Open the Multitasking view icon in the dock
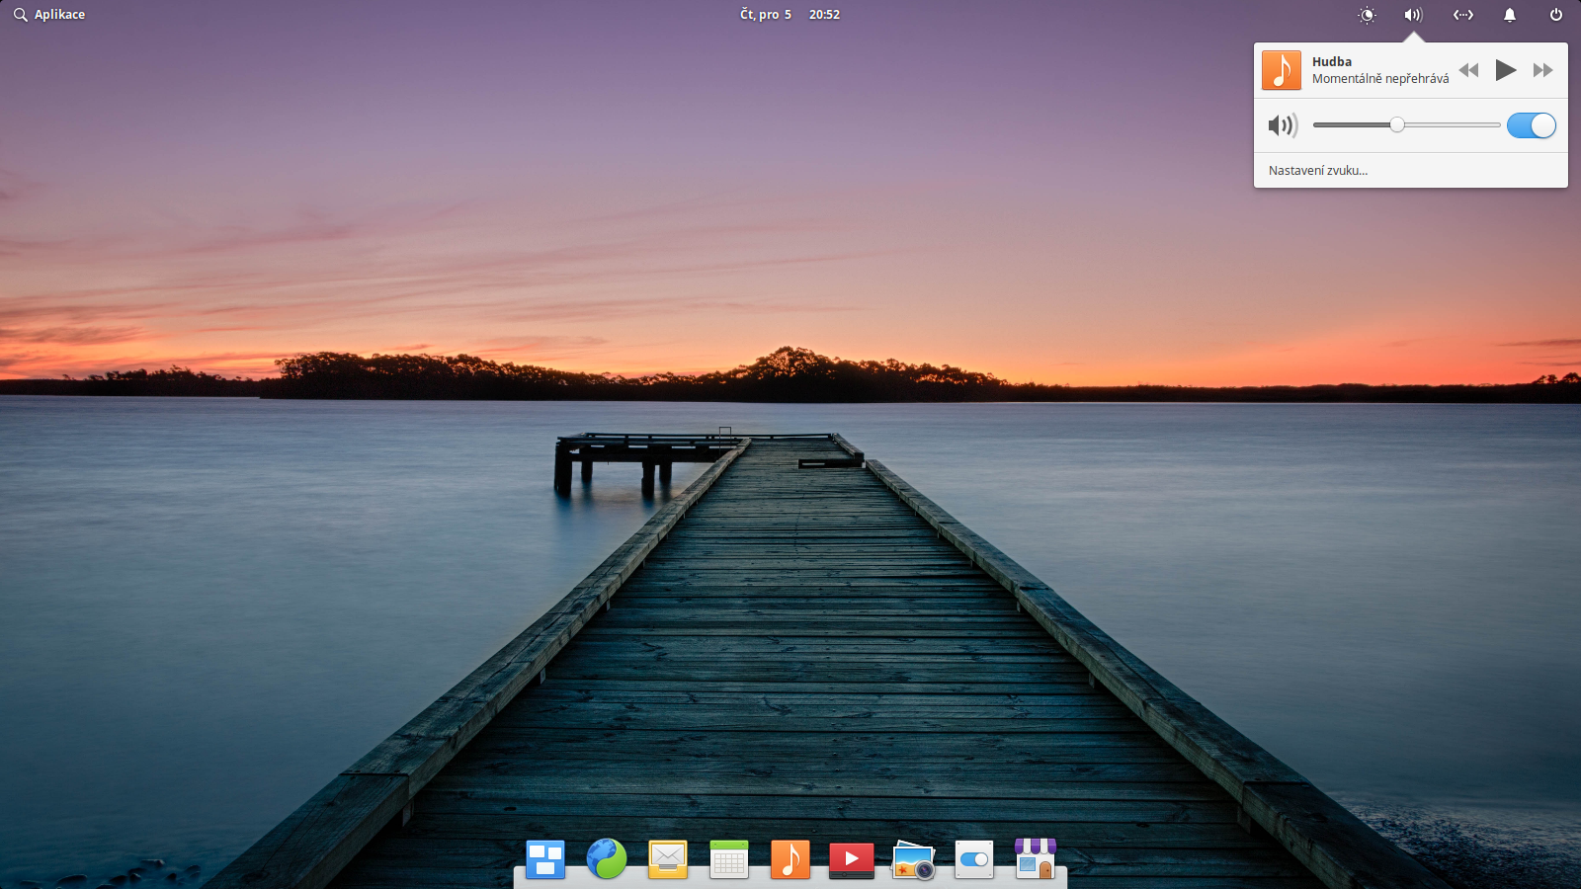This screenshot has height=889, width=1581. [x=544, y=858]
